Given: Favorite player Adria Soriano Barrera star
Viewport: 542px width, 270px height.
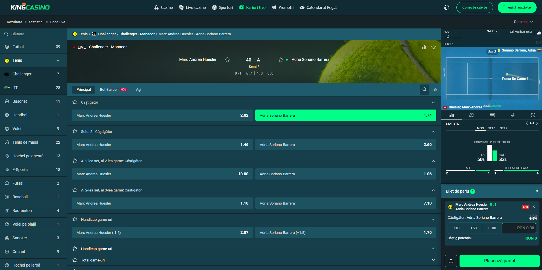Looking at the screenshot, I should click(x=281, y=59).
